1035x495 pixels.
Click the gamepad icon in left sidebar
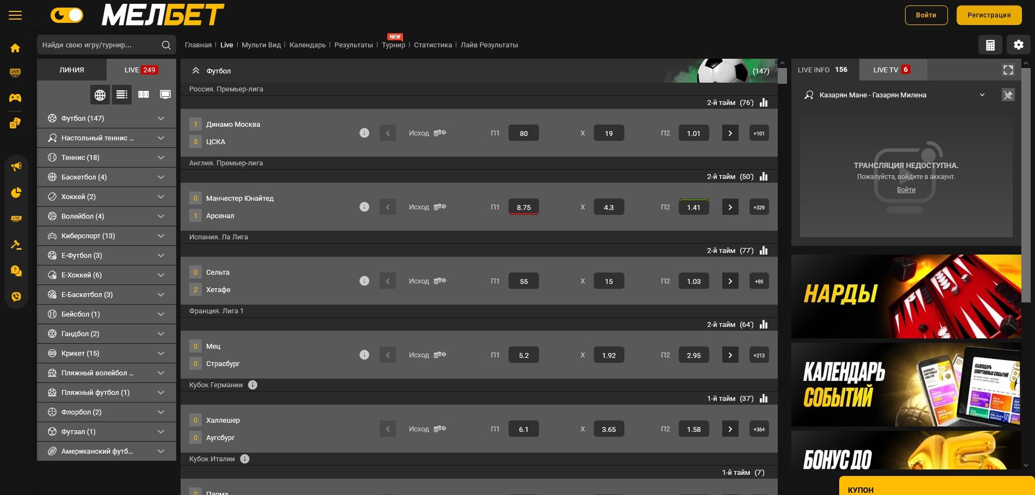[x=15, y=98]
